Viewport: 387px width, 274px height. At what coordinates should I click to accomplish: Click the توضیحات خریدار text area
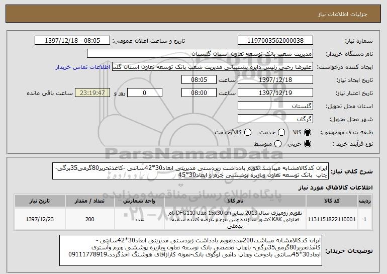point(191,250)
